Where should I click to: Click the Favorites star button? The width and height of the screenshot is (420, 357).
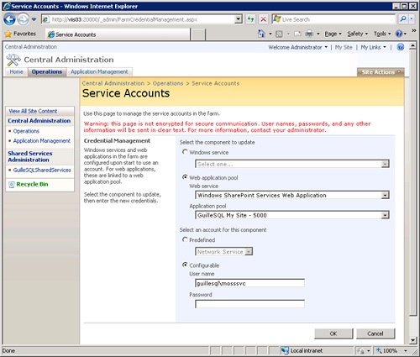coord(21,34)
